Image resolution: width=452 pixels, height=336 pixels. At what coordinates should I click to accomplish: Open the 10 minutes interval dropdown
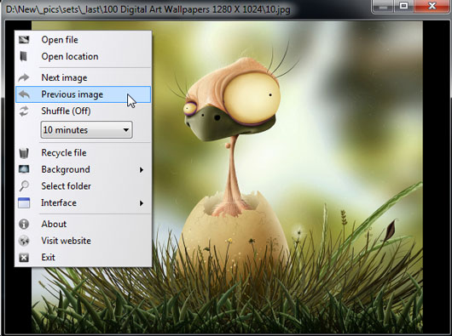(87, 130)
